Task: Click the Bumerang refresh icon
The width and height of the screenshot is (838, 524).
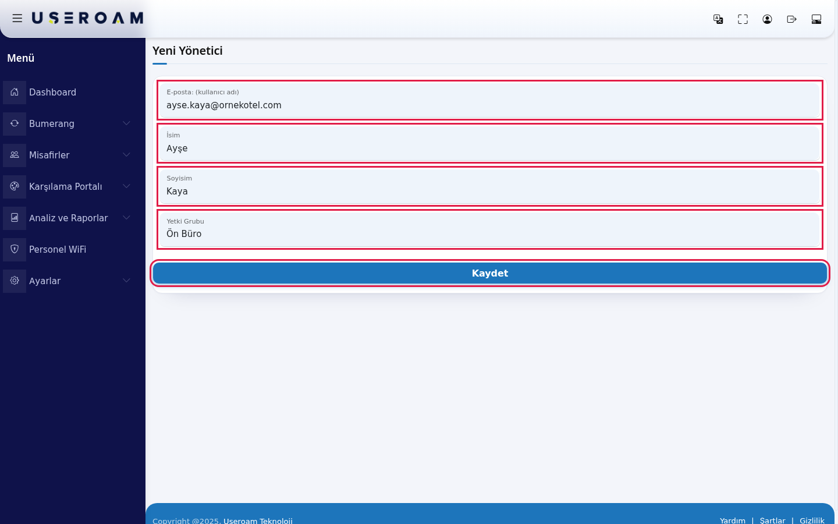Action: click(15, 123)
